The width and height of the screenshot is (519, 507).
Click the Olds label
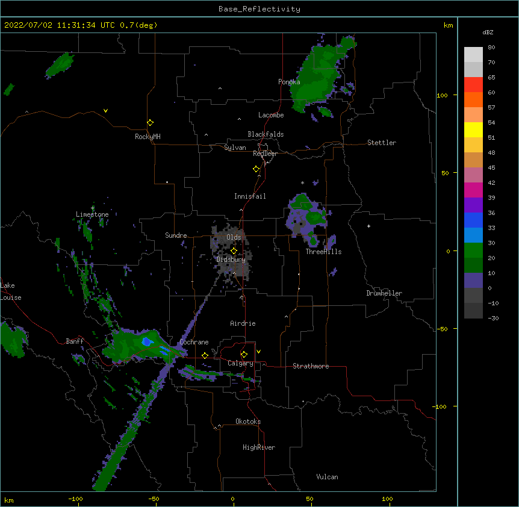click(234, 237)
